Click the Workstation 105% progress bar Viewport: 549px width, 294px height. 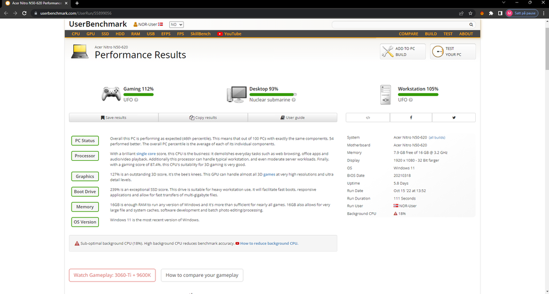click(x=418, y=94)
